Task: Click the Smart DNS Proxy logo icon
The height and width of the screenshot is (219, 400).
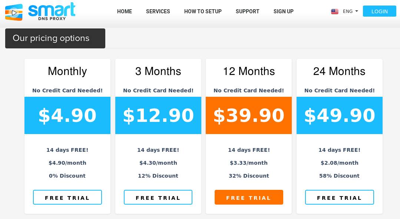Action: coord(14,12)
